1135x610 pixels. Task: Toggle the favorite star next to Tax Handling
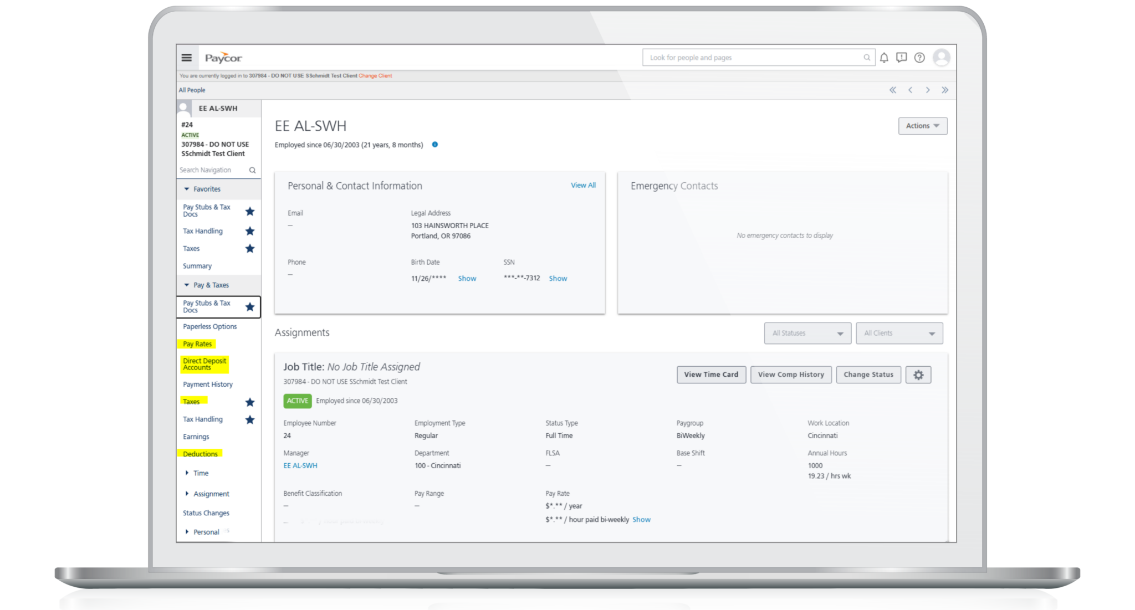[250, 231]
